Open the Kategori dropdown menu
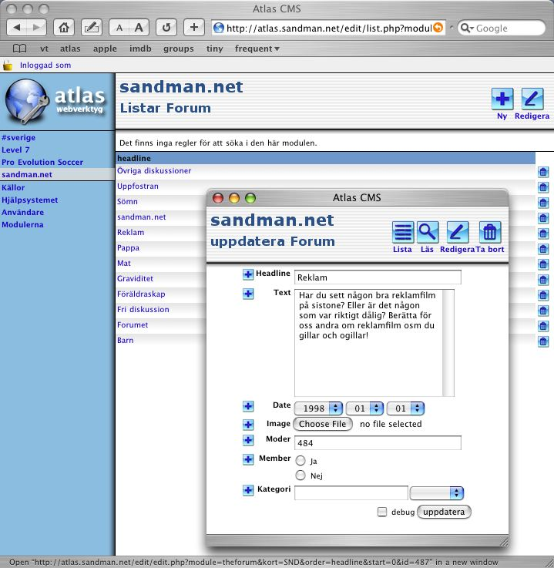 [436, 492]
